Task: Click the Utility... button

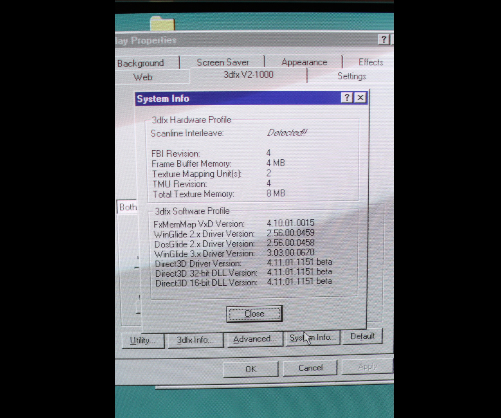Action: click(143, 340)
